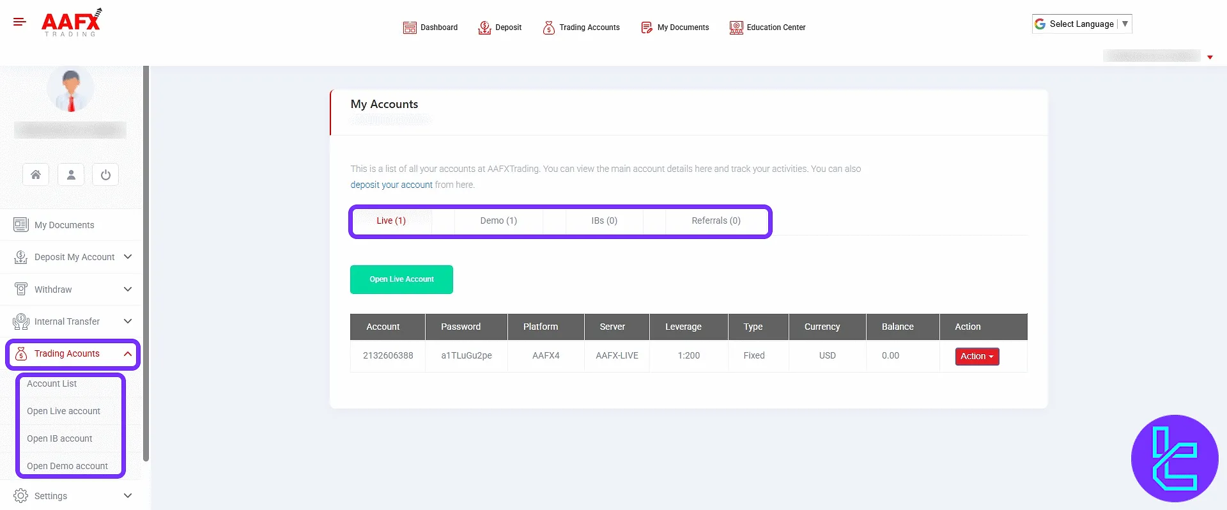Click the Education Center icon in top navigation
The height and width of the screenshot is (510, 1227).
click(x=736, y=27)
